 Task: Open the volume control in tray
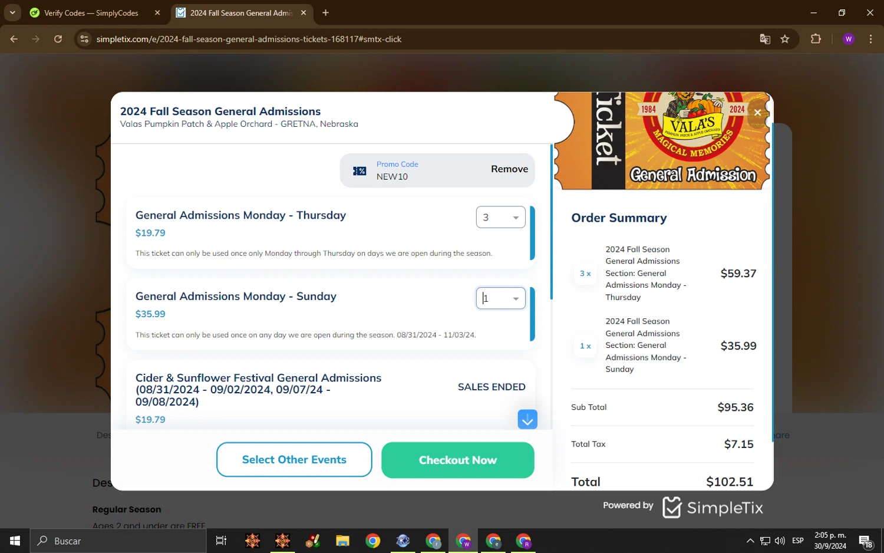[x=780, y=541]
